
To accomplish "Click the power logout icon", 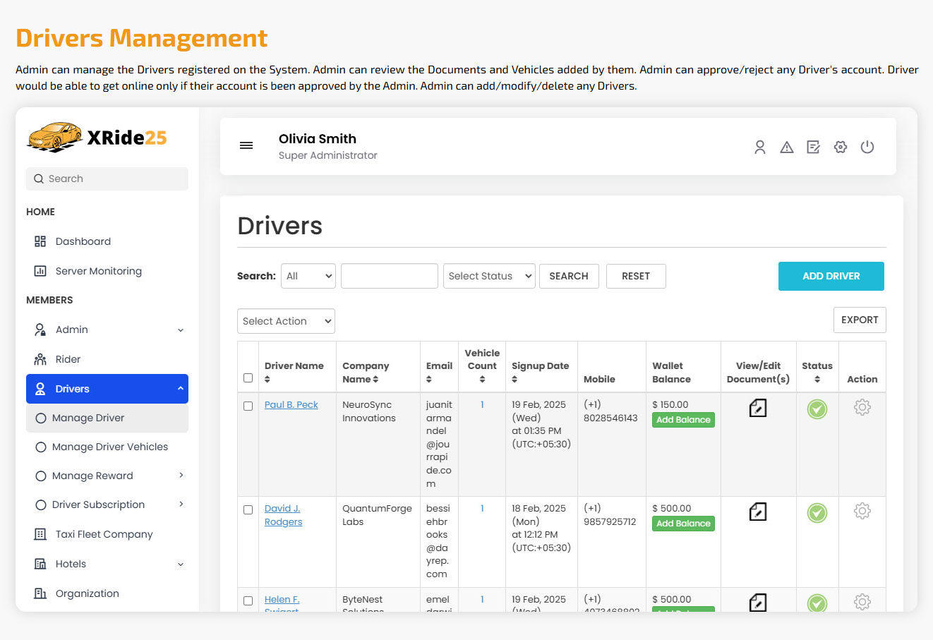I will pos(867,147).
